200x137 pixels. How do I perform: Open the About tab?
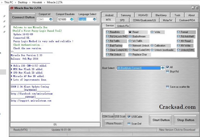[x=191, y=15]
